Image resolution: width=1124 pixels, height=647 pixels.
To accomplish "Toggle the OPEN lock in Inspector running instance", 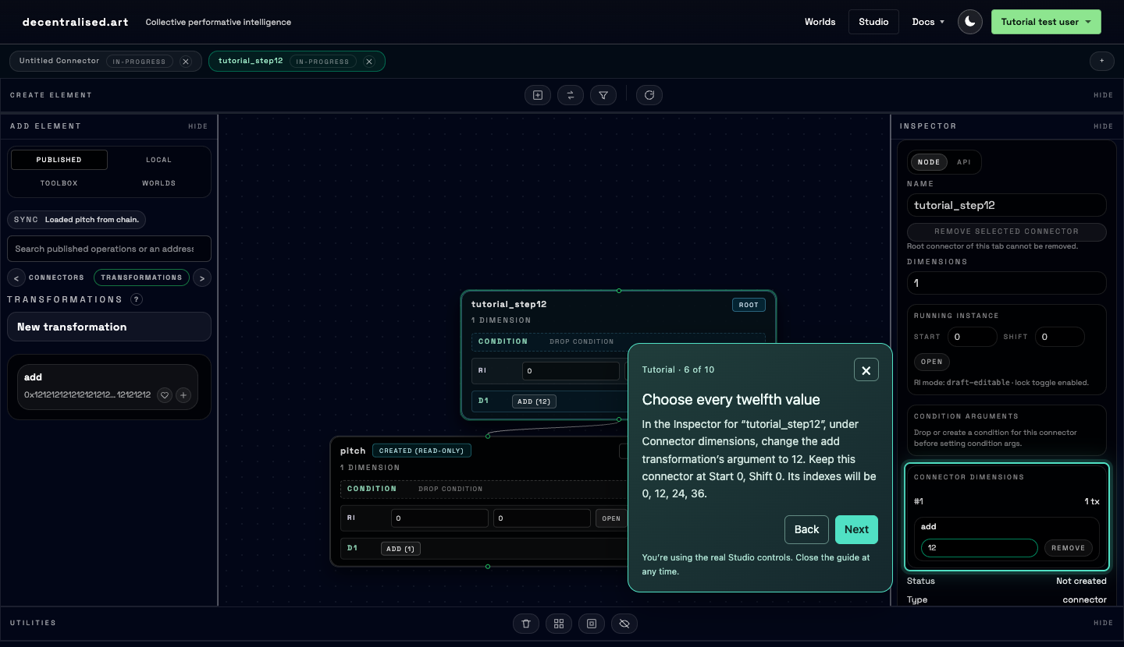I will (932, 362).
